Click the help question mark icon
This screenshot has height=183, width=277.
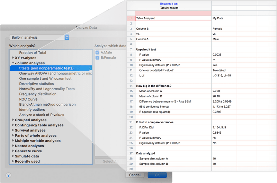click(8, 175)
